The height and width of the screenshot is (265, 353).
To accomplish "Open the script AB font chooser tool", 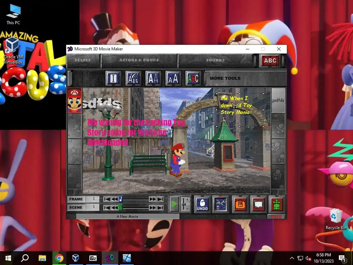I will click(x=133, y=78).
